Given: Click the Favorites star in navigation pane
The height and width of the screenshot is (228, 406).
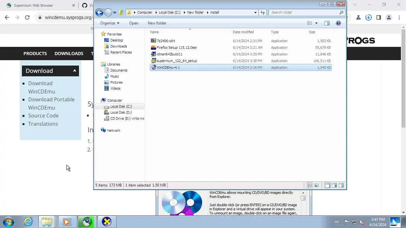Looking at the screenshot, I should [103, 34].
